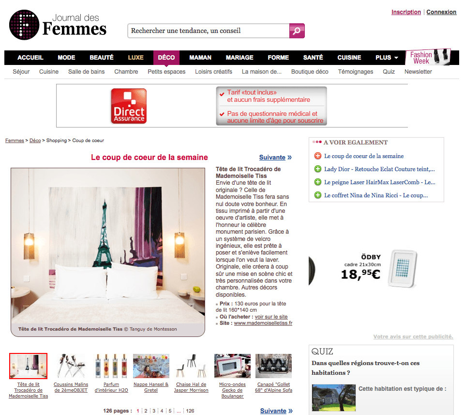
Task: Click the red plus beside coup de coeur
Action: click(317, 156)
